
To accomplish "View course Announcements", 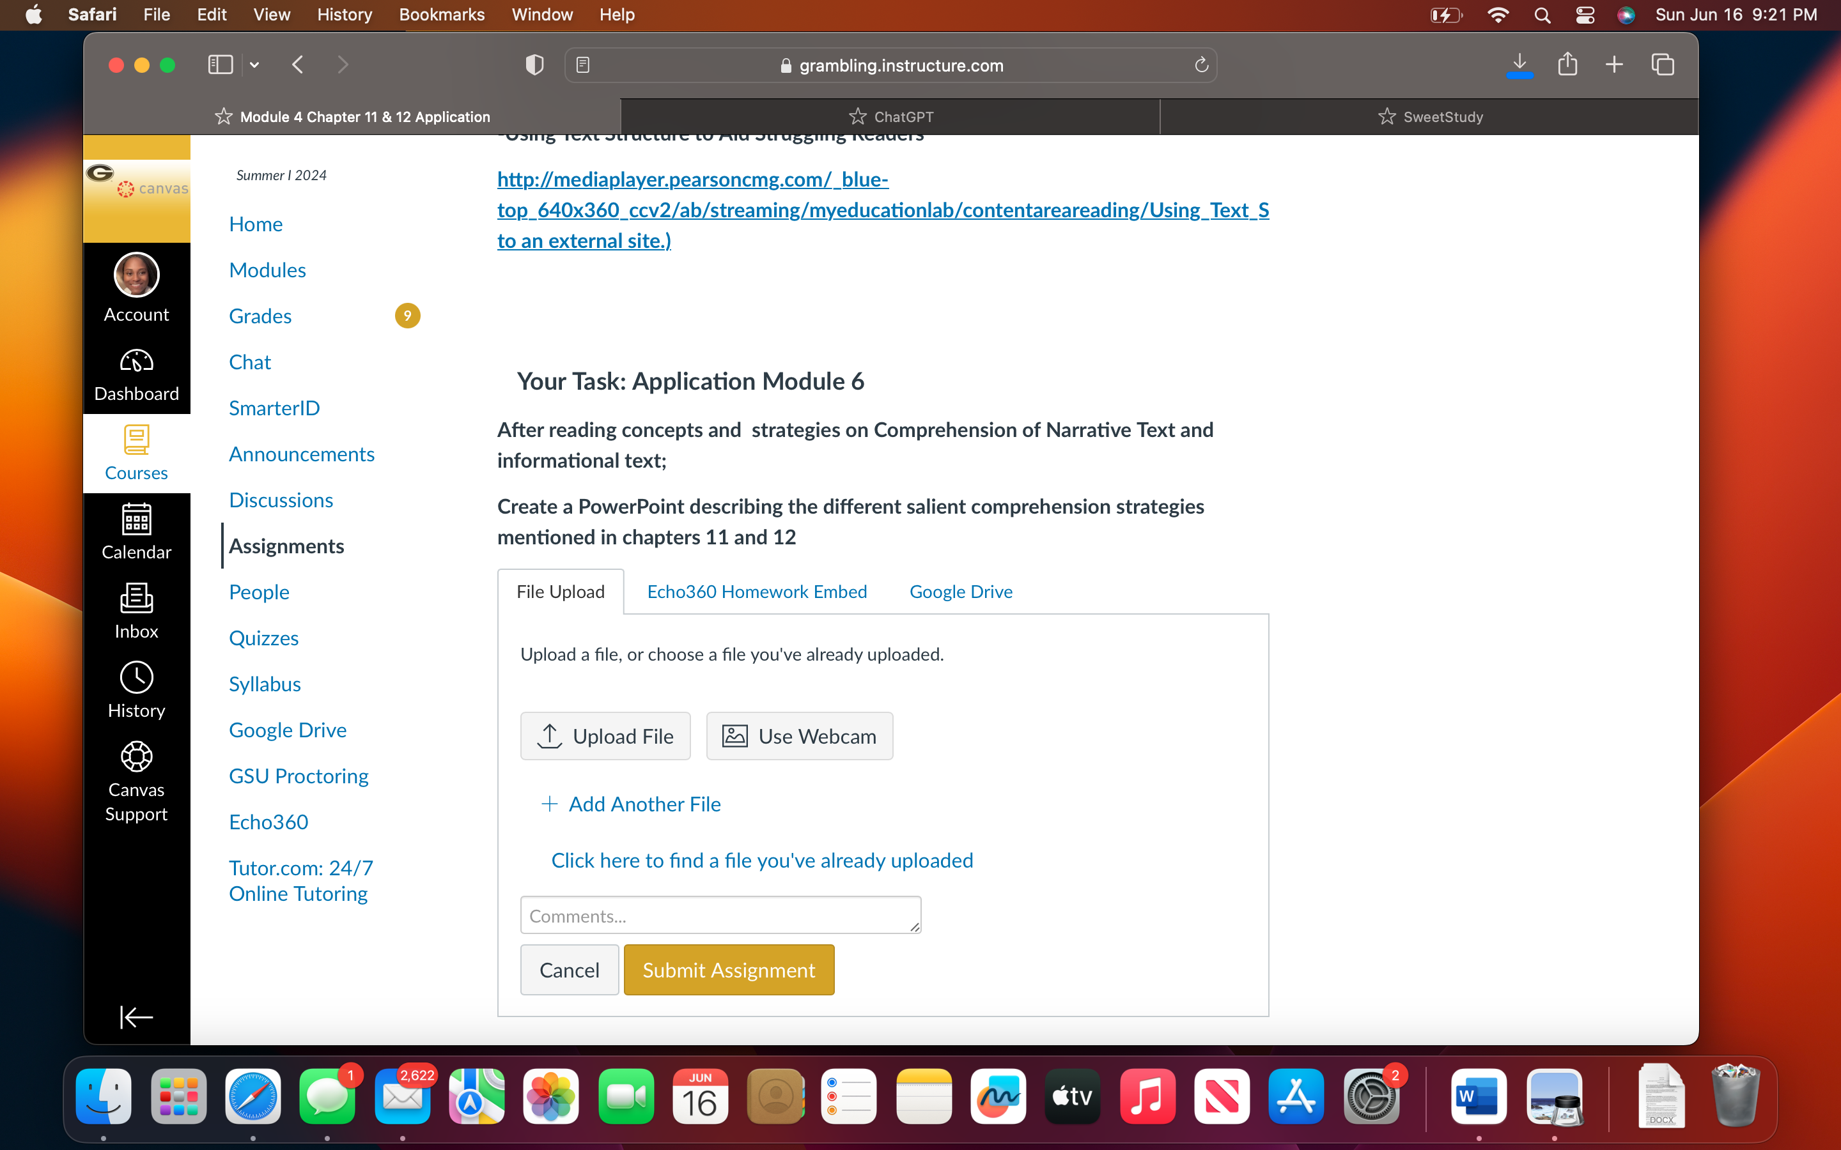I will [302, 454].
